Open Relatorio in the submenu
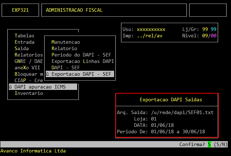The height and width of the screenshot is (156, 231). coord(64,48)
